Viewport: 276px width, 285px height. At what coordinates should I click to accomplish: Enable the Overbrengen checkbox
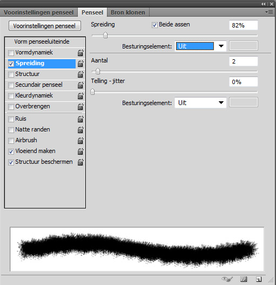11,107
